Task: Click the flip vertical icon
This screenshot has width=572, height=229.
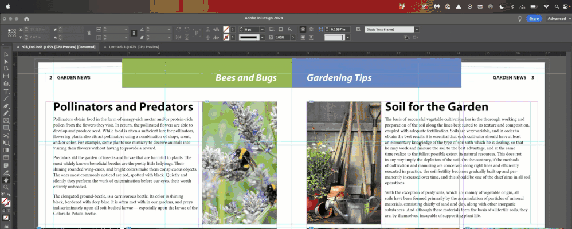Action: [x=187, y=37]
